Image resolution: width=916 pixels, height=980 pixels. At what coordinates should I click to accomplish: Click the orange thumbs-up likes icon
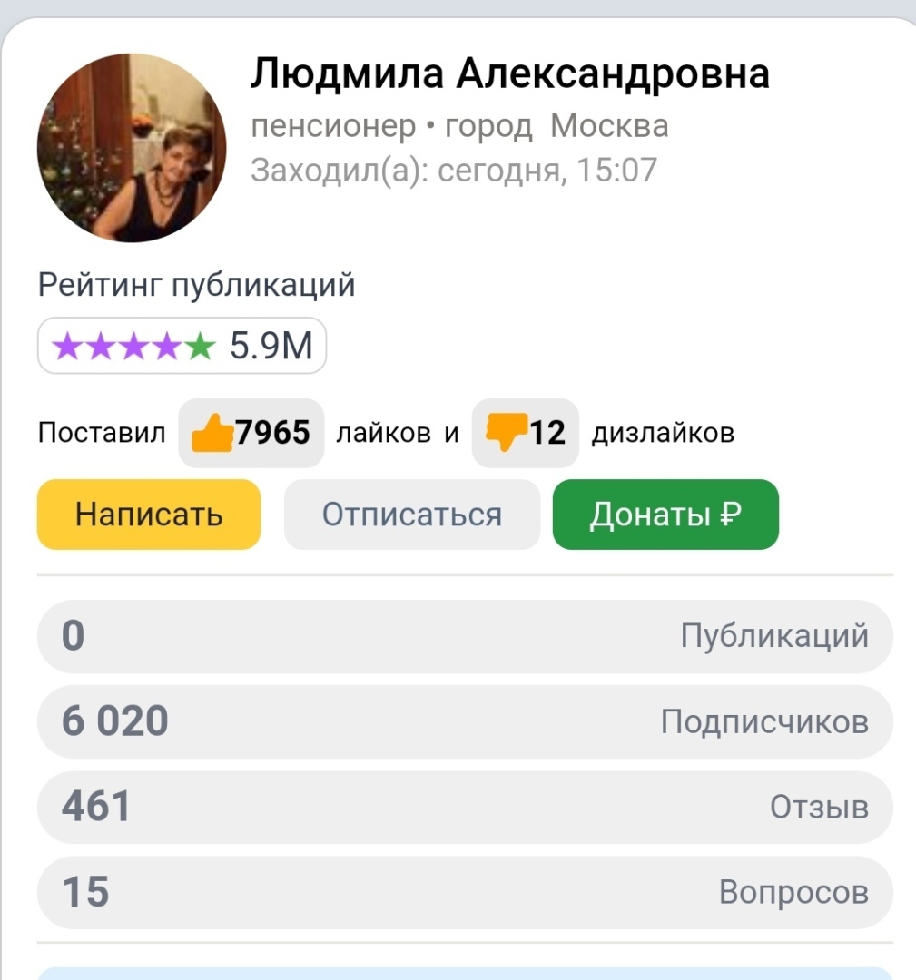(213, 433)
